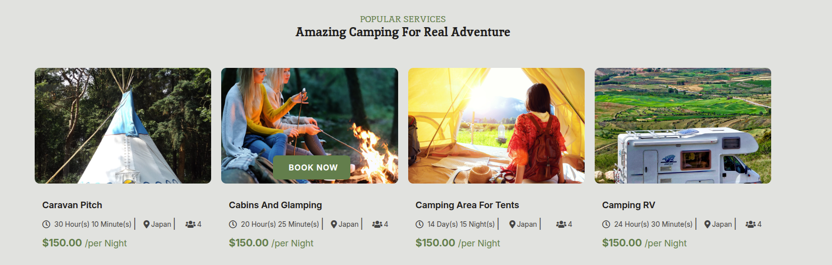Click the guests icon under Camping Area For Tents
This screenshot has width=832, height=265.
561,224
